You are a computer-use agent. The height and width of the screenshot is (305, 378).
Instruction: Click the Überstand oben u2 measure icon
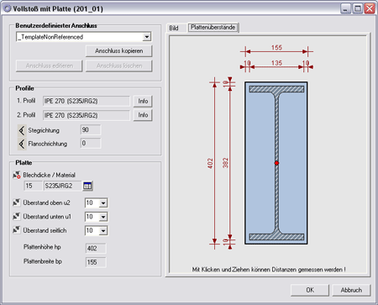(17, 202)
